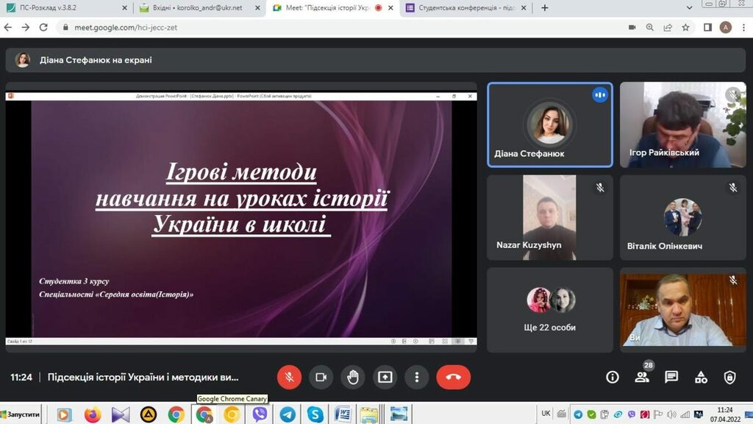Click the Present now screen share icon
The width and height of the screenshot is (753, 424).
pos(385,377)
